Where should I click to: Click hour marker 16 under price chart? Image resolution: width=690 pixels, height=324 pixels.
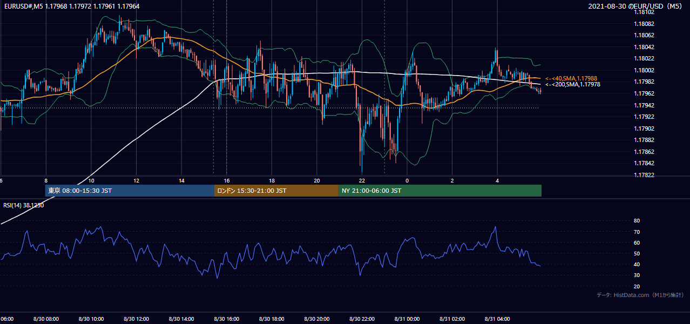227,181
